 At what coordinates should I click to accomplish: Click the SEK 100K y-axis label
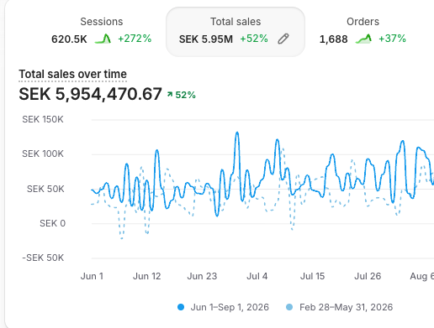click(43, 154)
